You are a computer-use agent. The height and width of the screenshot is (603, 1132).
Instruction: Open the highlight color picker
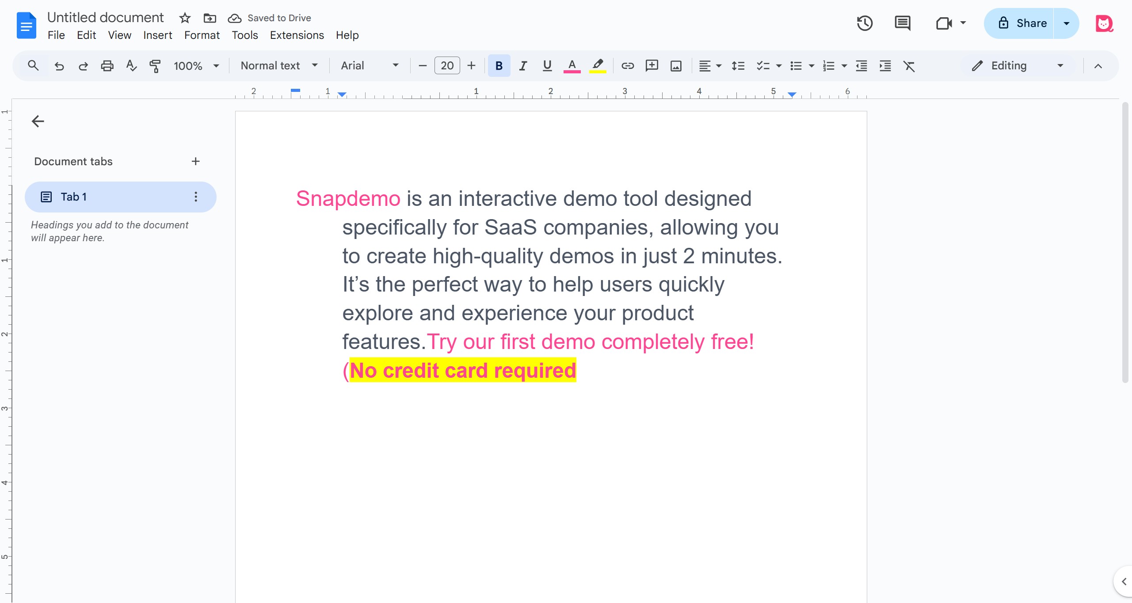(598, 66)
